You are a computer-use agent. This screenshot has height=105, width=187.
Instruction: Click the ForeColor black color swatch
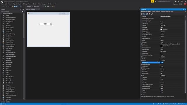(x=161, y=46)
